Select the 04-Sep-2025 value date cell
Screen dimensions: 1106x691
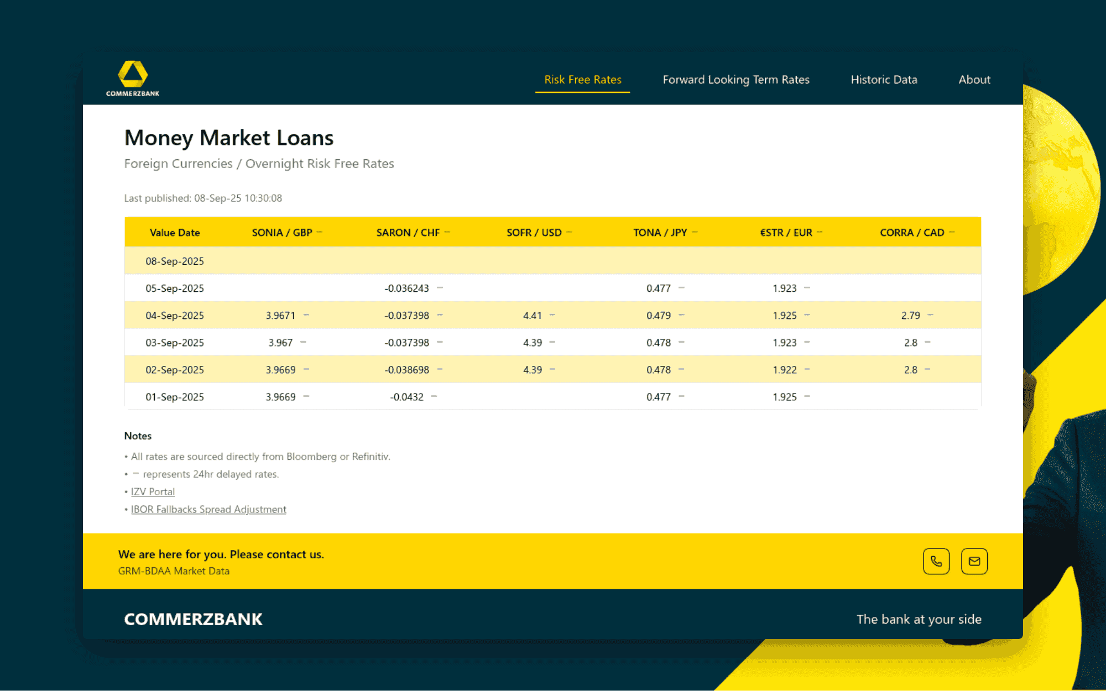point(175,316)
